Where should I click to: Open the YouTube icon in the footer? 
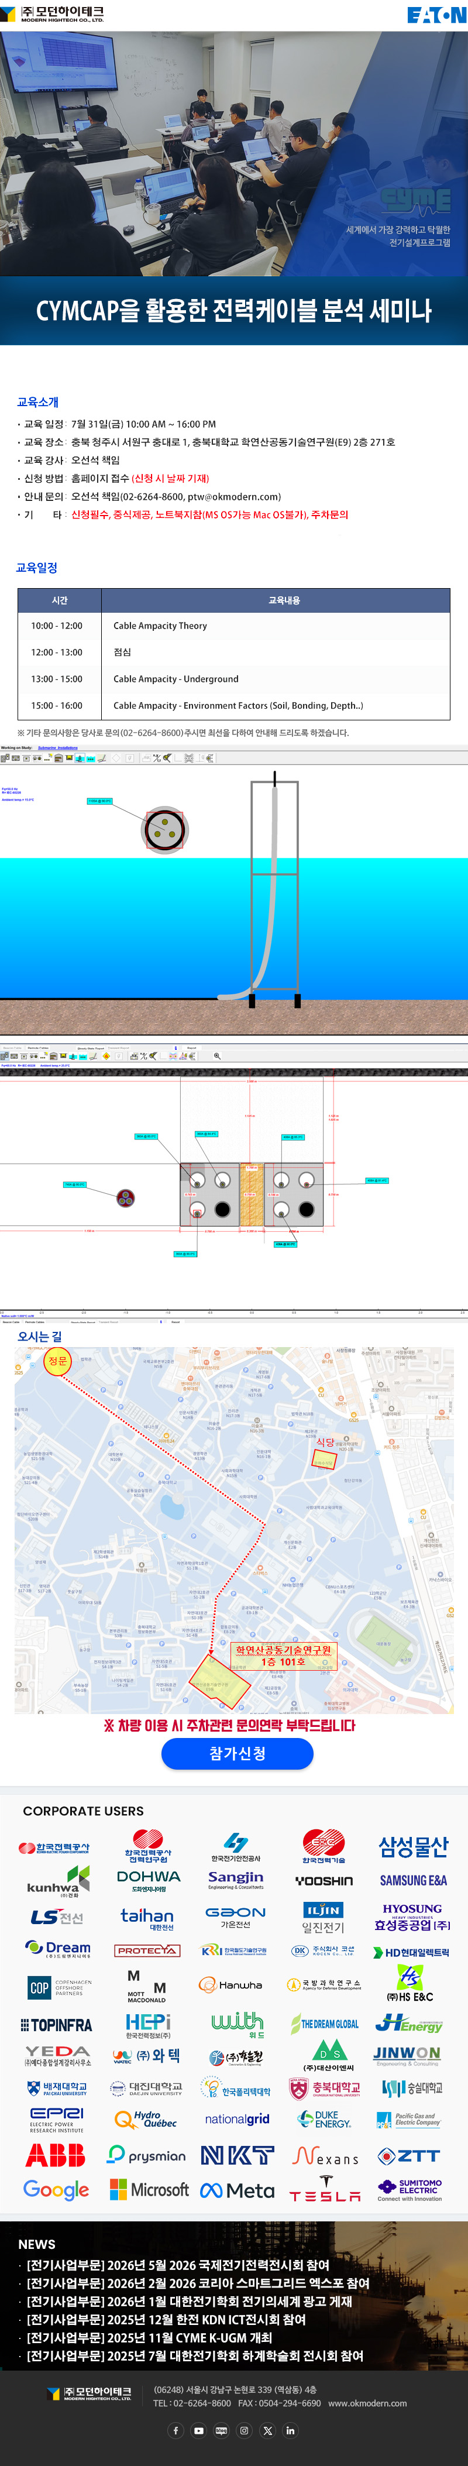pos(198,2430)
